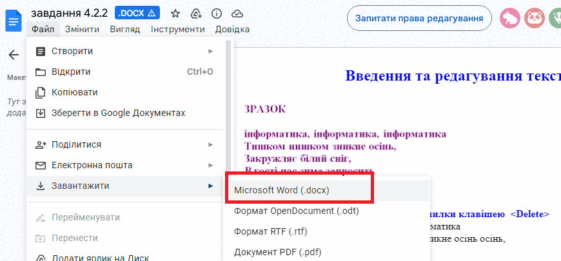Click the back arrow in the outline panel

(14, 55)
